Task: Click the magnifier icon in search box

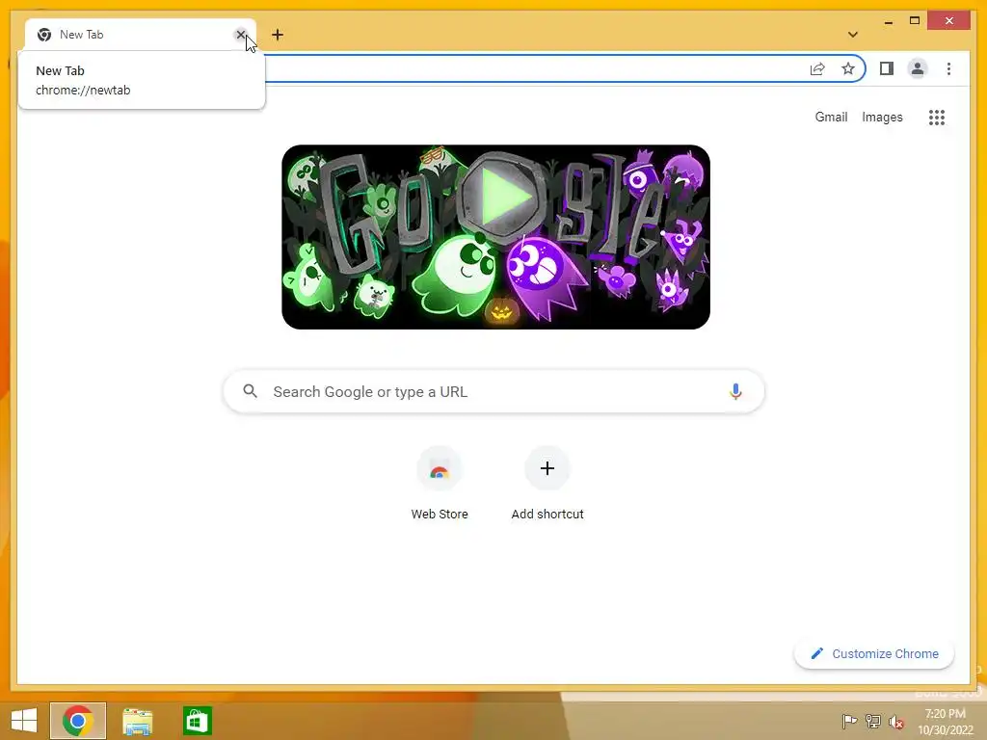Action: pos(250,391)
